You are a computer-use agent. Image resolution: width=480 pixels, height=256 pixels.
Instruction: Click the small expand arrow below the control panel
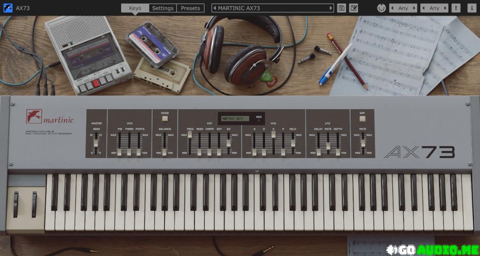click(x=257, y=171)
